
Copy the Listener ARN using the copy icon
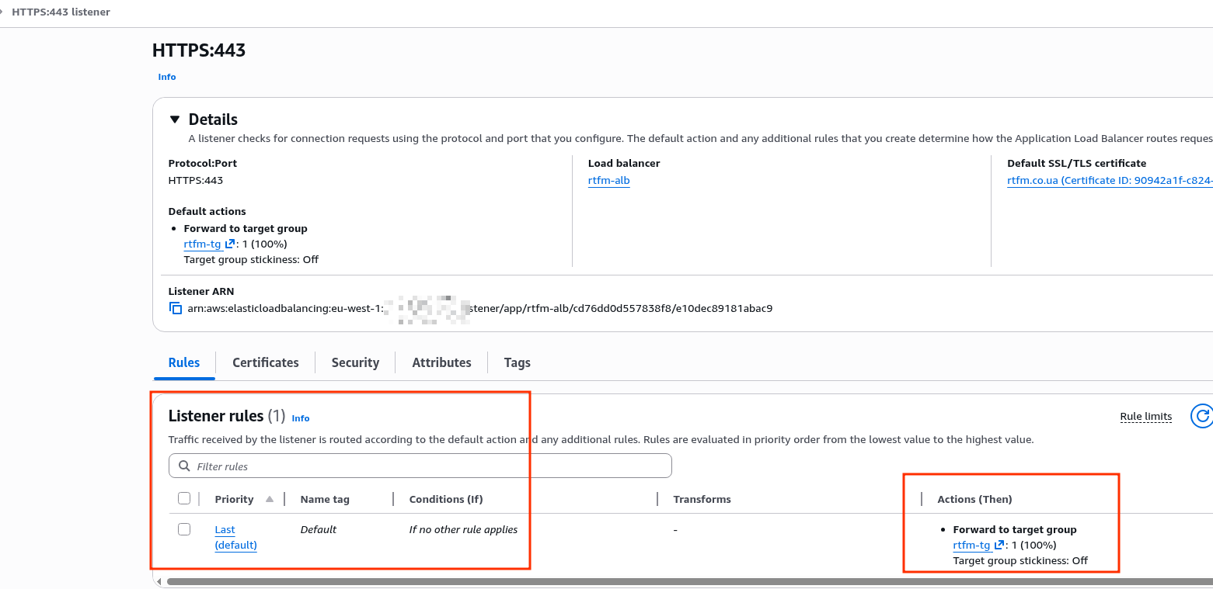(x=175, y=308)
